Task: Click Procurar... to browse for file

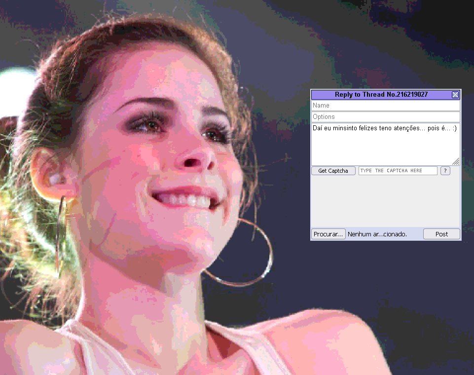Action: click(328, 234)
